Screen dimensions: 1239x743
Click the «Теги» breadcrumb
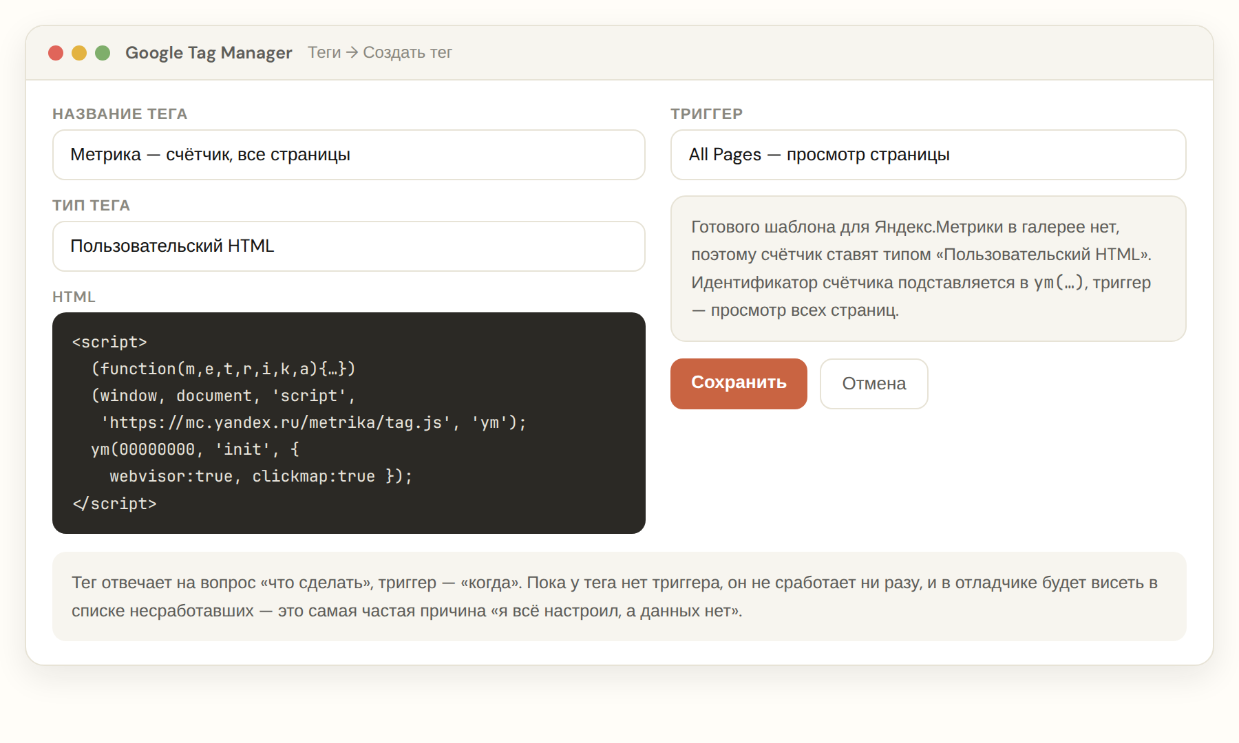coord(324,52)
